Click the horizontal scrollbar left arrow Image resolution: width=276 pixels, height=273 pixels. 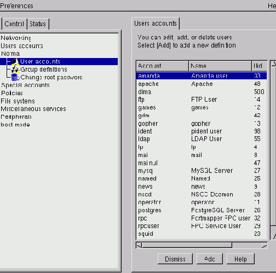(139, 245)
